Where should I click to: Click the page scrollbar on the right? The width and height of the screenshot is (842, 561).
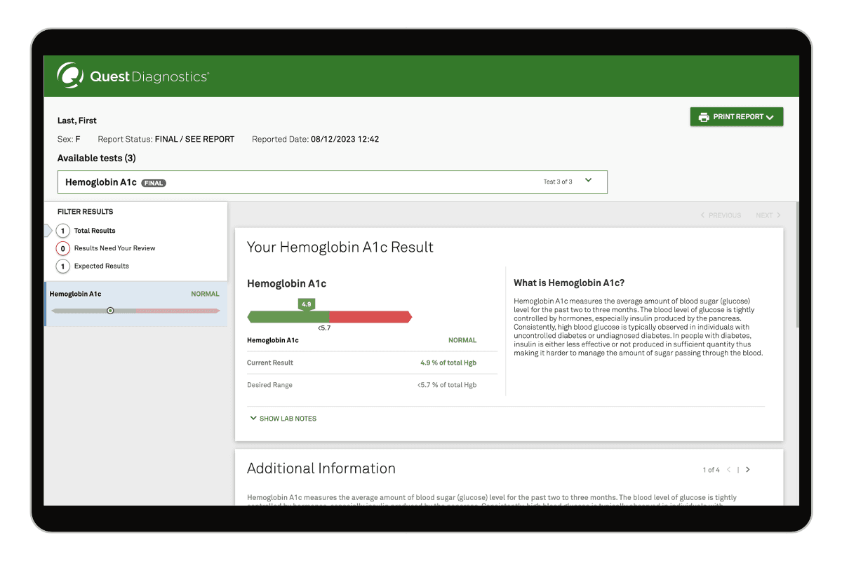(x=796, y=266)
